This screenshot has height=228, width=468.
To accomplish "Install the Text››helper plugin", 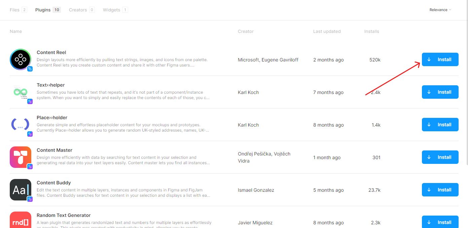I will click(440, 92).
